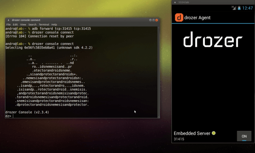255x153 pixels.
Task: Click the 3G signal strength icon
Action: pos(234,8)
